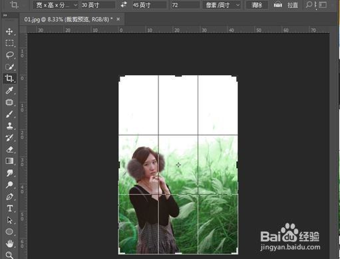The width and height of the screenshot is (340, 259).
Task: Select the Quick Selection tool
Action: [x=9, y=66]
